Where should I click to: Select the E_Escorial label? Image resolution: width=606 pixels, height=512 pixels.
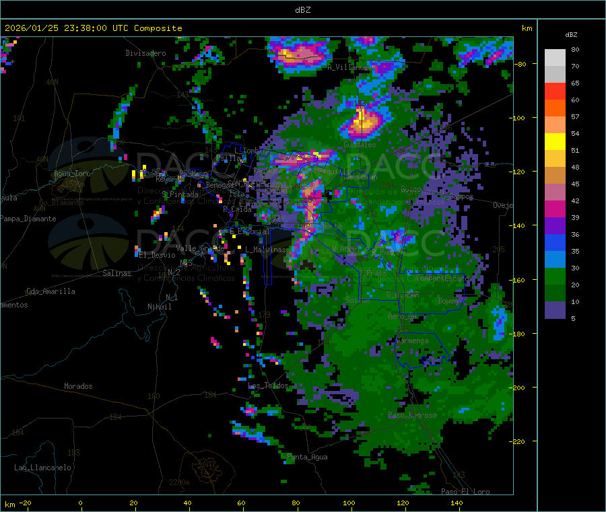(x=250, y=231)
